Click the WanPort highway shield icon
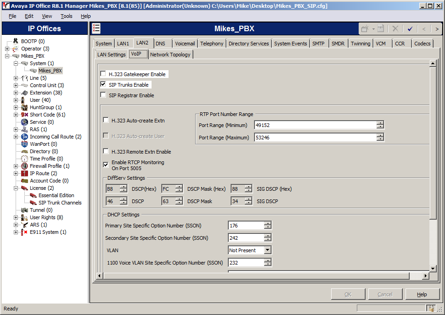The width and height of the screenshot is (445, 315). click(x=24, y=144)
